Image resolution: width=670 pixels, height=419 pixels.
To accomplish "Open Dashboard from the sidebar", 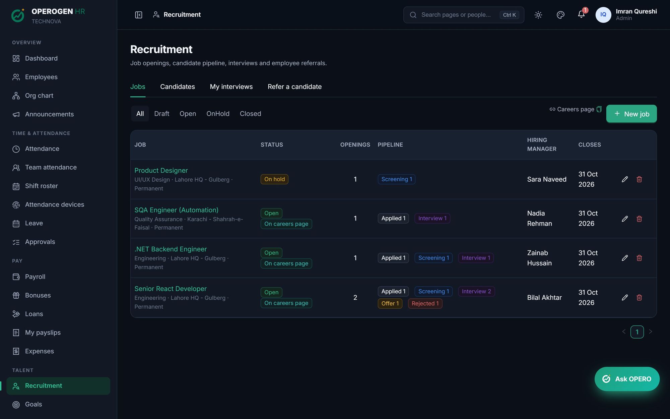I will tap(58, 58).
